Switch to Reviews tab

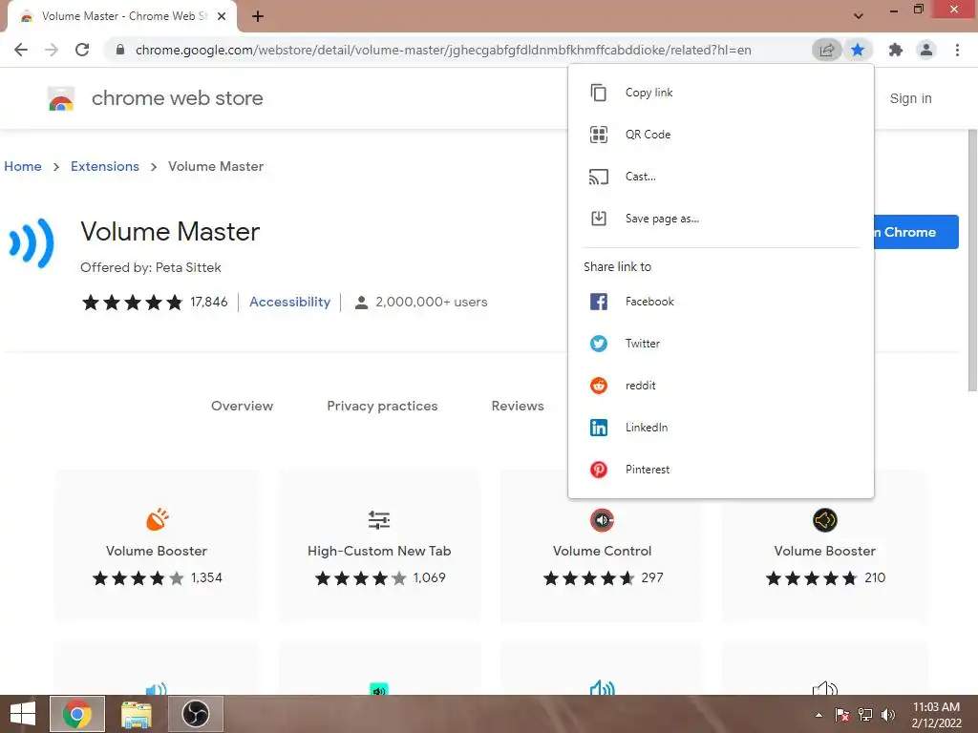point(518,406)
